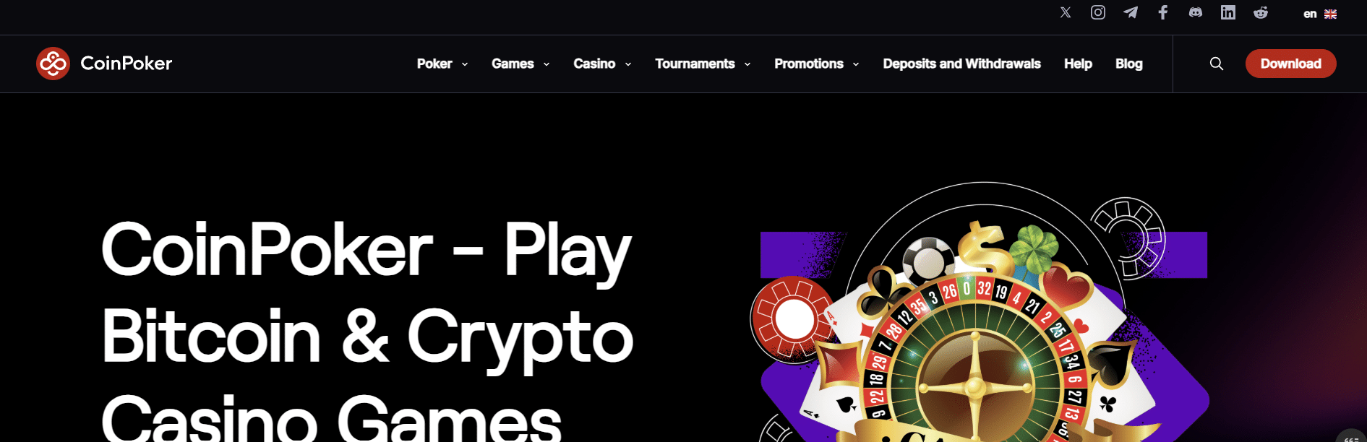The width and height of the screenshot is (1367, 442).
Task: Open the en language selector
Action: click(1320, 14)
